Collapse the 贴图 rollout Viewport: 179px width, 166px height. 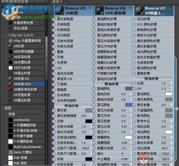click(x=3, y=108)
